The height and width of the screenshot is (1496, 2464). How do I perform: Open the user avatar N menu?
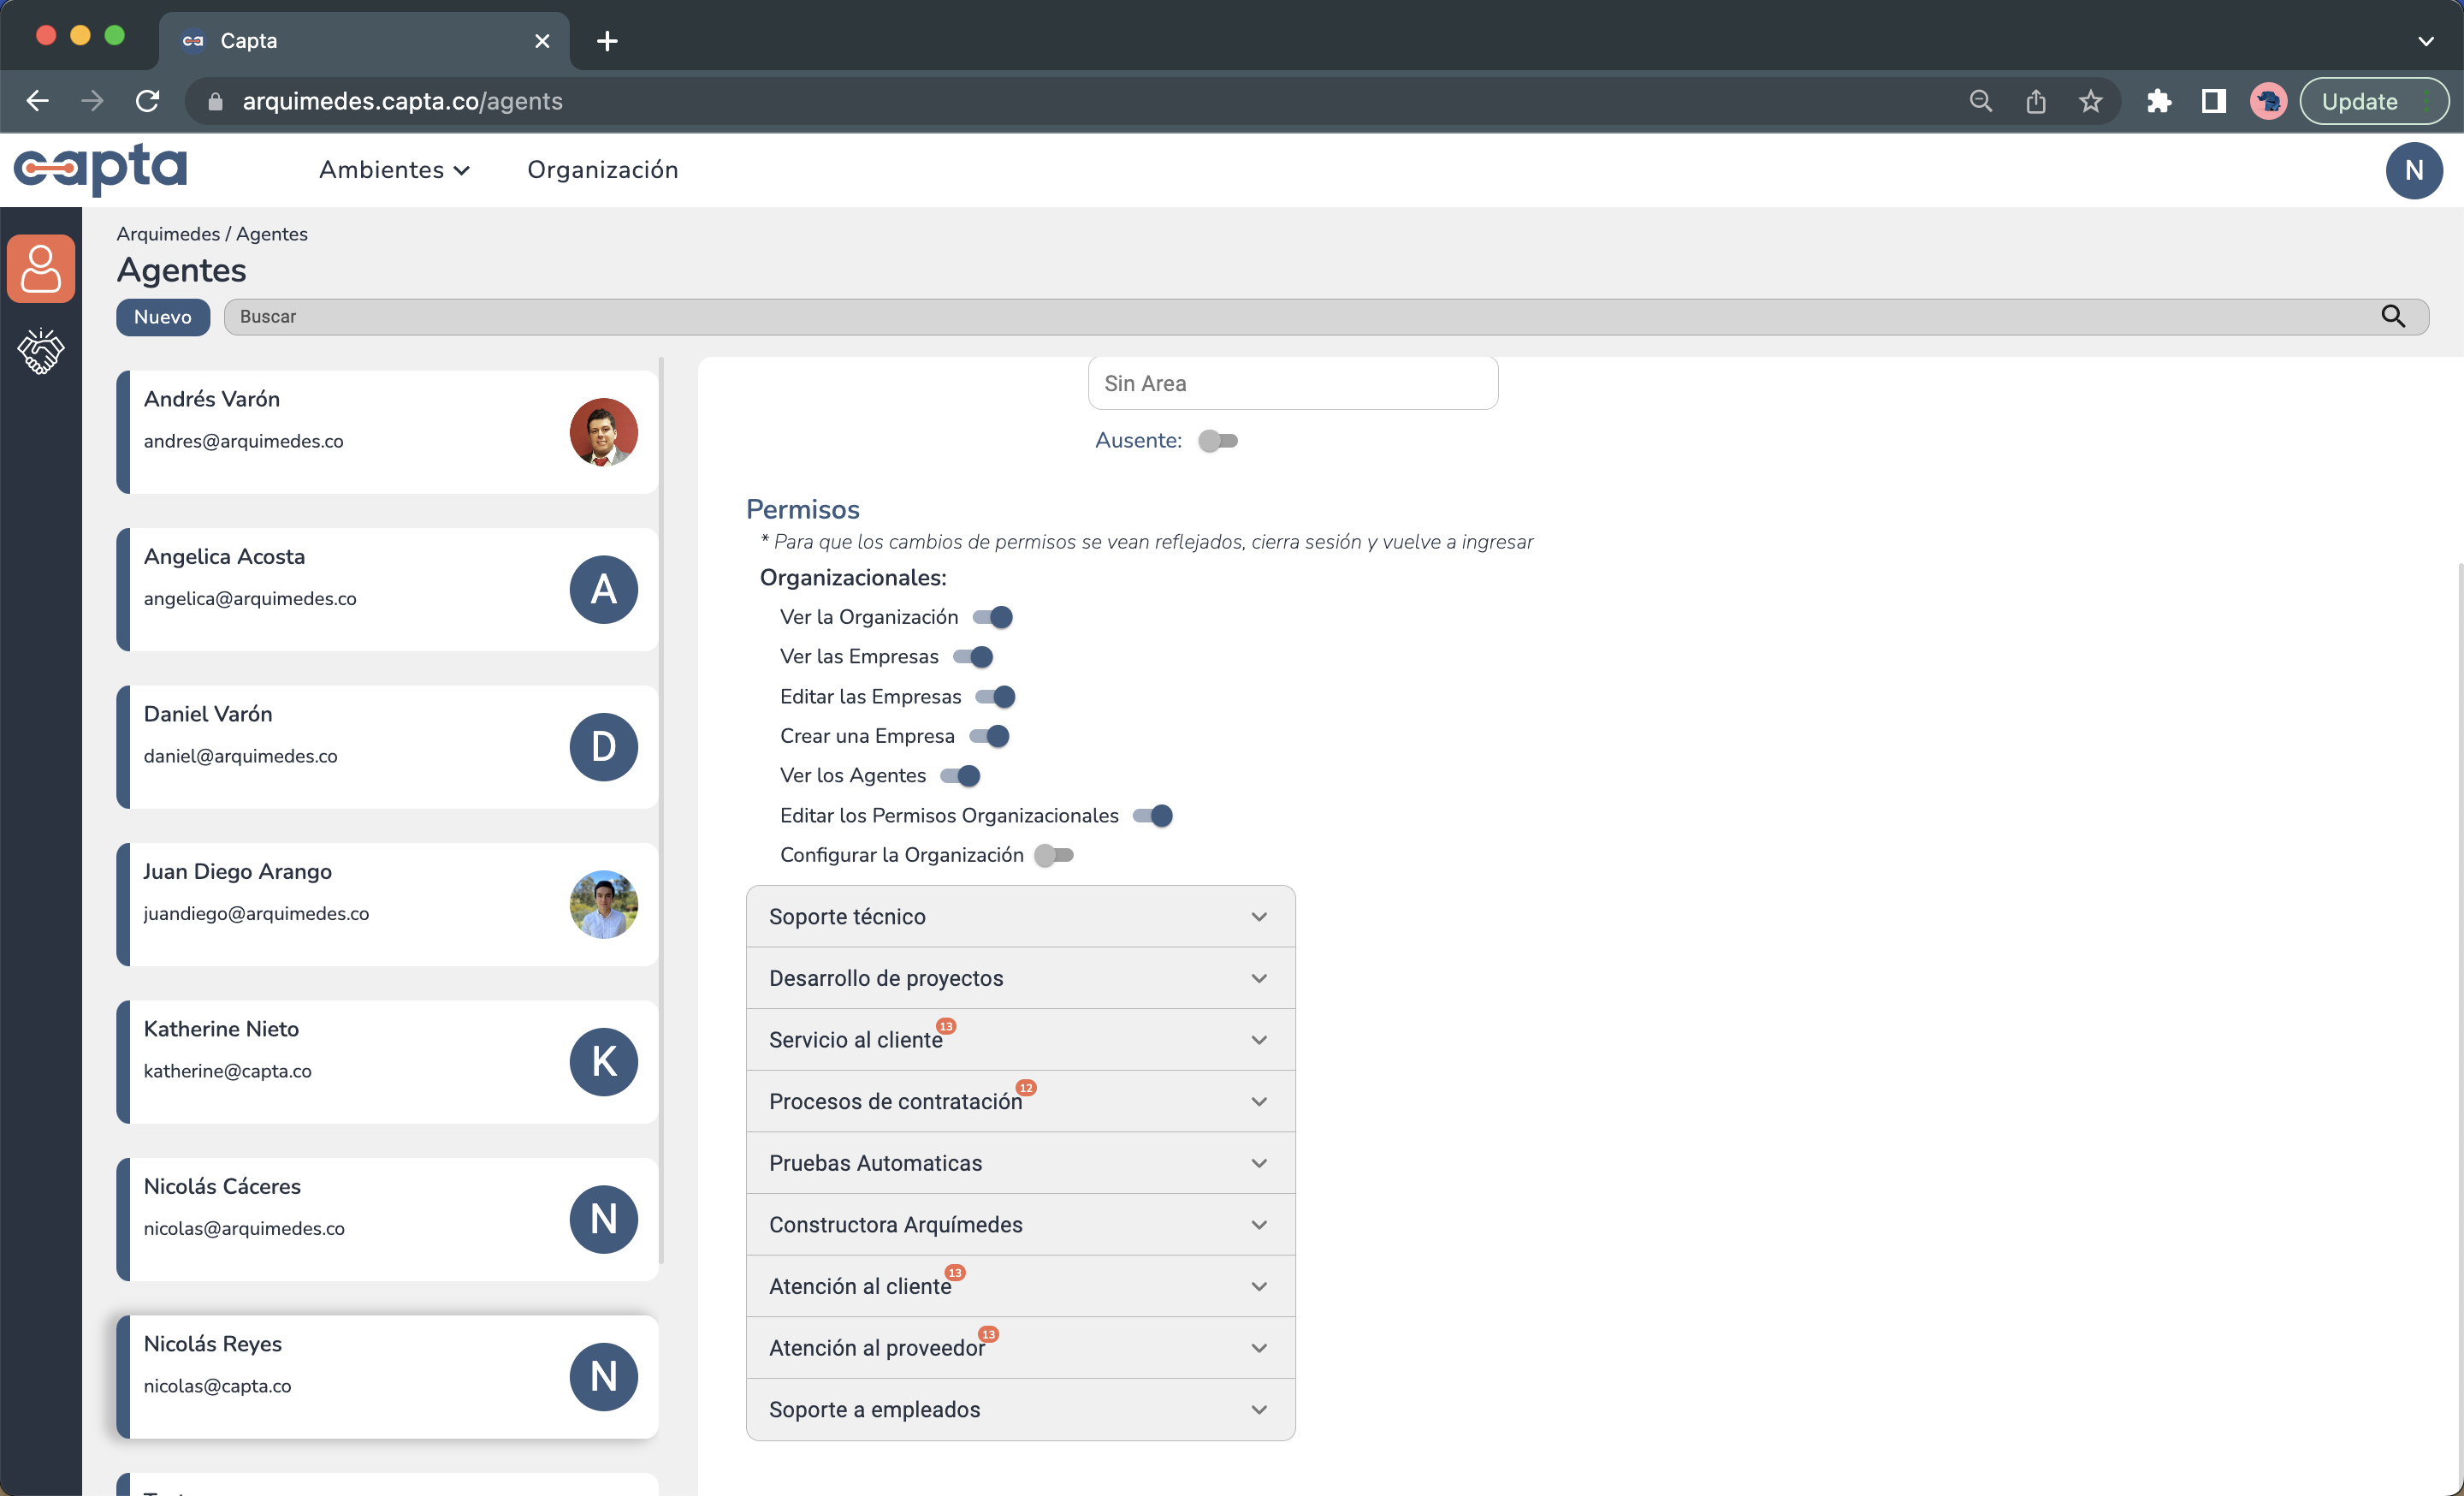(x=2413, y=170)
